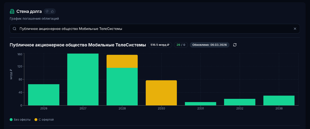Click the yellow segment of the 2028 bar
The height and width of the screenshot is (129, 310).
pos(122,61)
